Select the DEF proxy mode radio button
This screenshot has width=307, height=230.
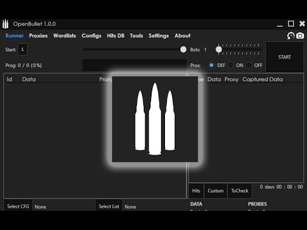click(x=212, y=65)
